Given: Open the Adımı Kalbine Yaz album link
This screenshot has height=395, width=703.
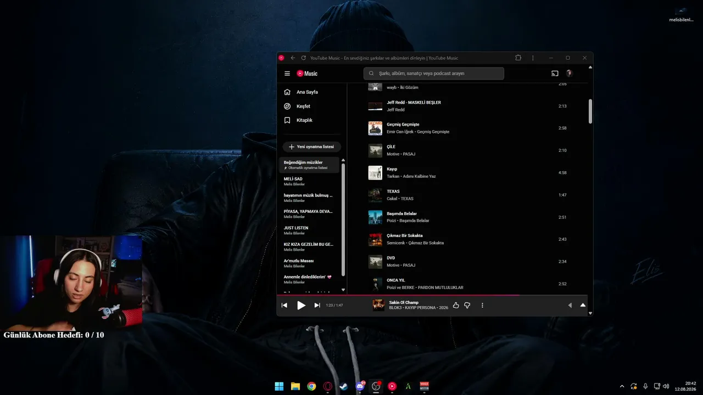Looking at the screenshot, I should point(420,176).
